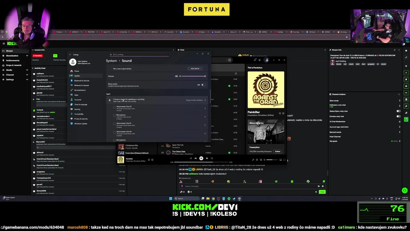Toggle Spotify shuffle

pos(191,158)
